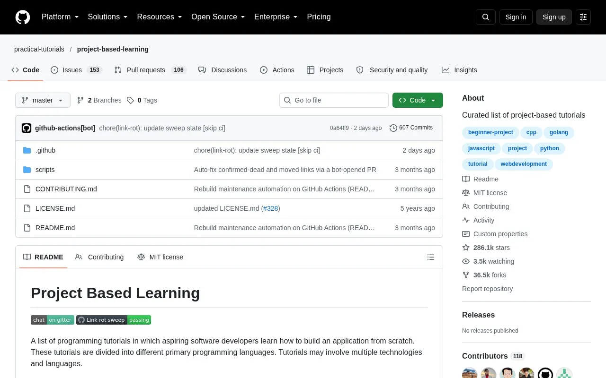Expand the Platform menu
The height and width of the screenshot is (378, 606).
pos(60,17)
